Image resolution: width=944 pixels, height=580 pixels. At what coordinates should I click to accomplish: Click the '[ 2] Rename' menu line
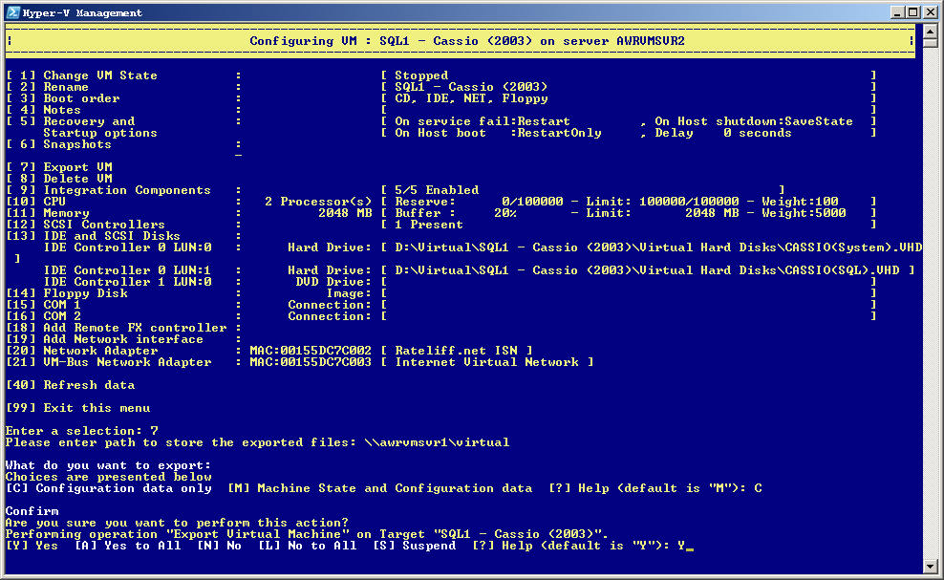click(x=48, y=87)
